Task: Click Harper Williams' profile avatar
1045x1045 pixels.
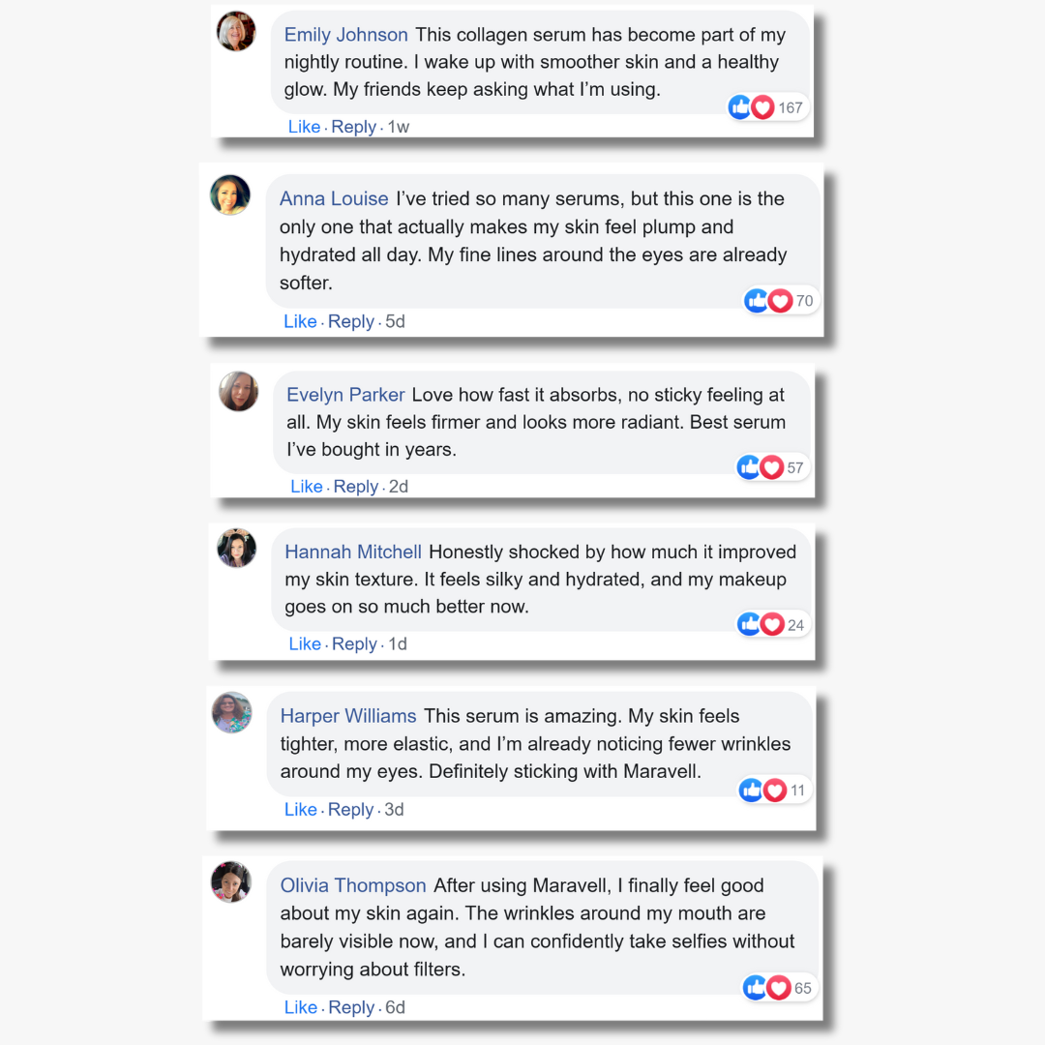Action: [x=232, y=713]
